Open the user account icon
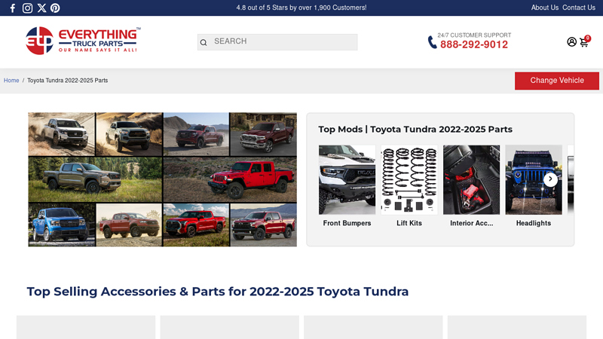 (x=571, y=42)
